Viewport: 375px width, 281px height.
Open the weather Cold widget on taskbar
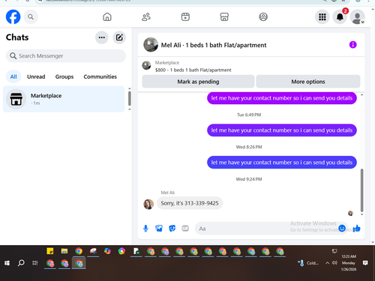click(308, 263)
